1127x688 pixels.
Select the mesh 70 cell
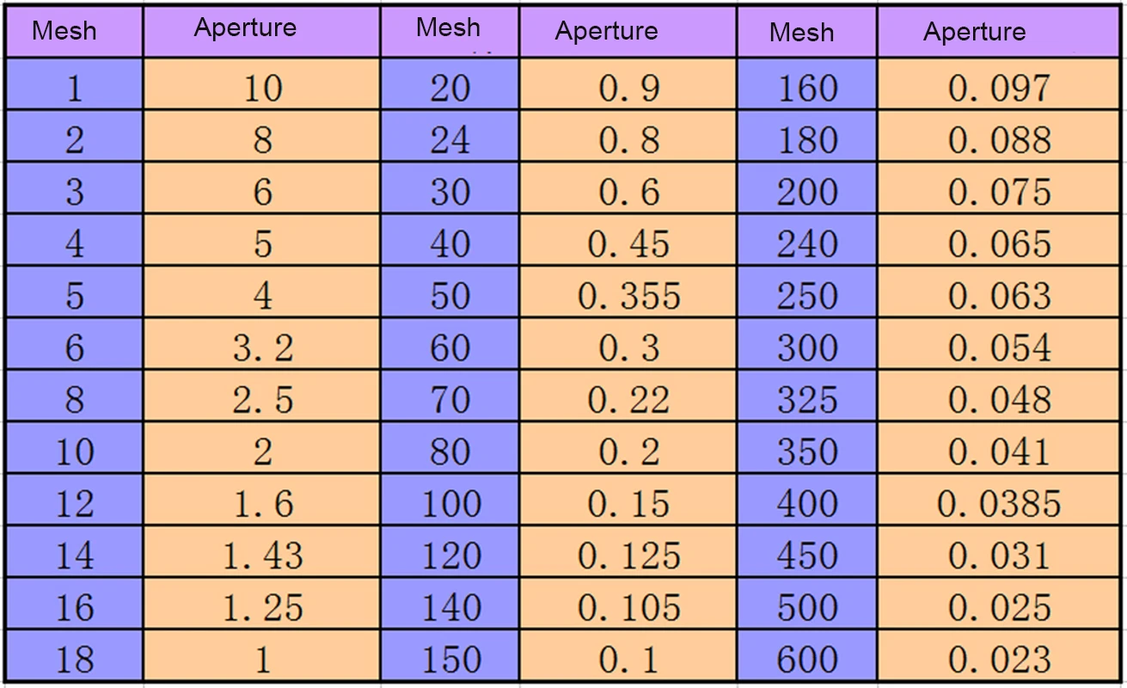450,400
